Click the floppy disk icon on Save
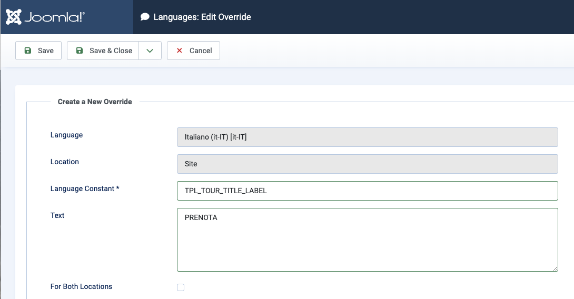The height and width of the screenshot is (299, 574). click(28, 51)
